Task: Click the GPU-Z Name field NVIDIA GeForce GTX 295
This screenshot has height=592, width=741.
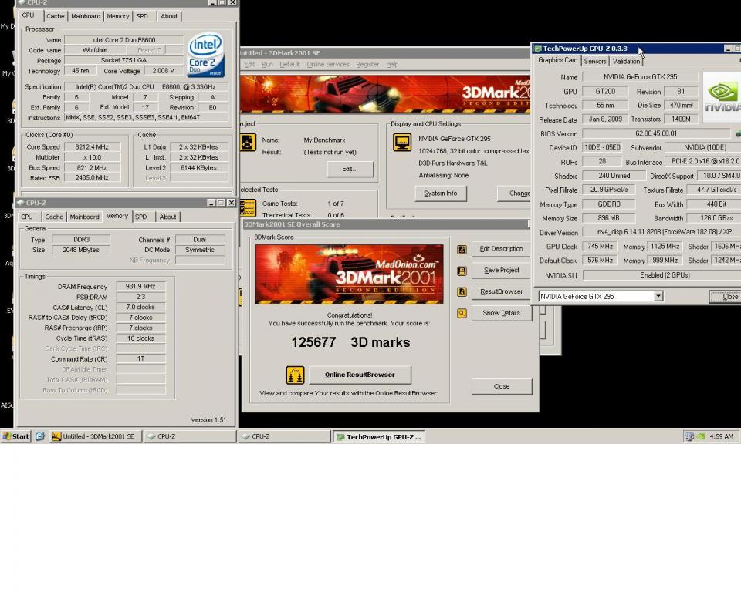Action: pyautogui.click(x=640, y=77)
